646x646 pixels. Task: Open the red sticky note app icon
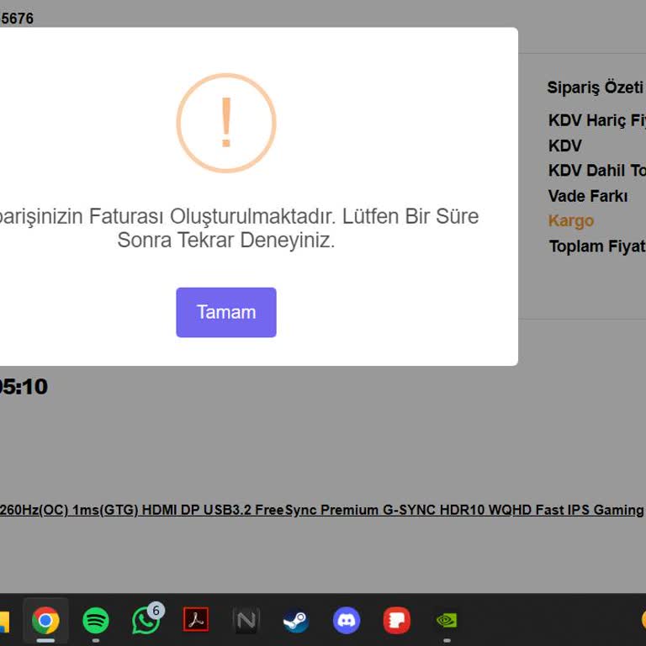[x=397, y=620]
